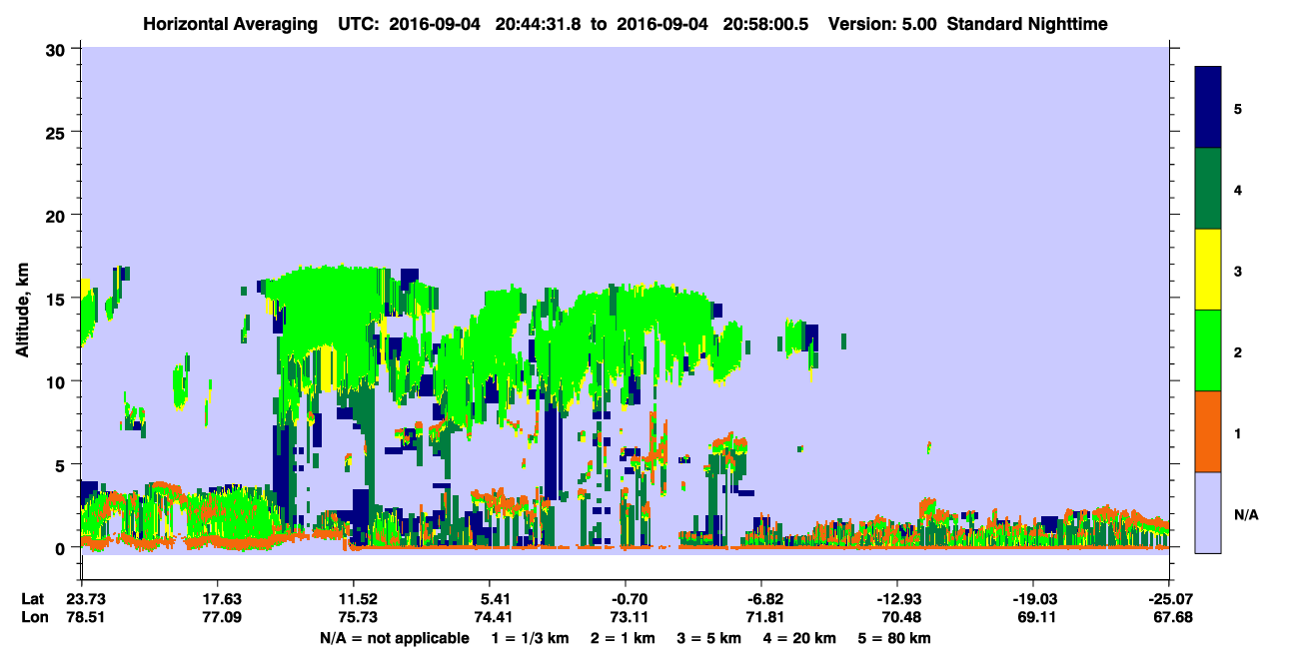
Task: Click the longitude tick label 67.68
Action: [x=1169, y=618]
